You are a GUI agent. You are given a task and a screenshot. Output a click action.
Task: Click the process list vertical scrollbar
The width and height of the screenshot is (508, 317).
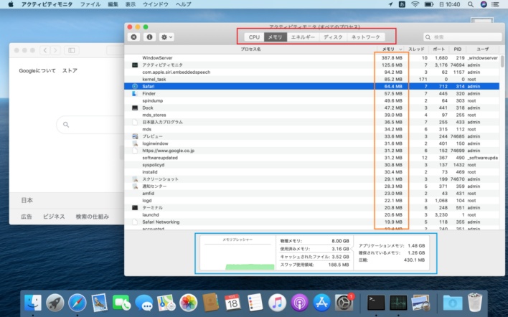coord(502,62)
